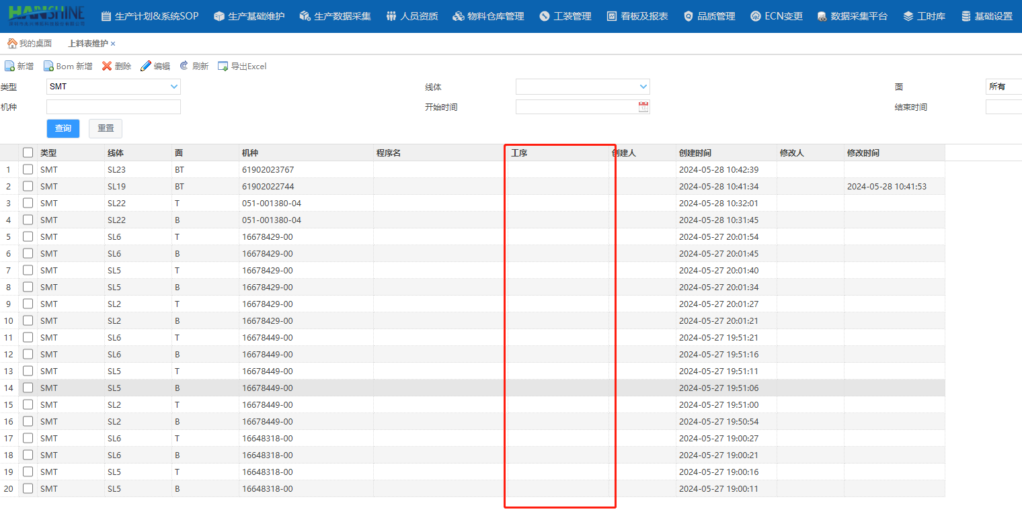Viewport: 1022px width, 526px height.
Task: Click the 重置 reset button
Action: (x=106, y=128)
